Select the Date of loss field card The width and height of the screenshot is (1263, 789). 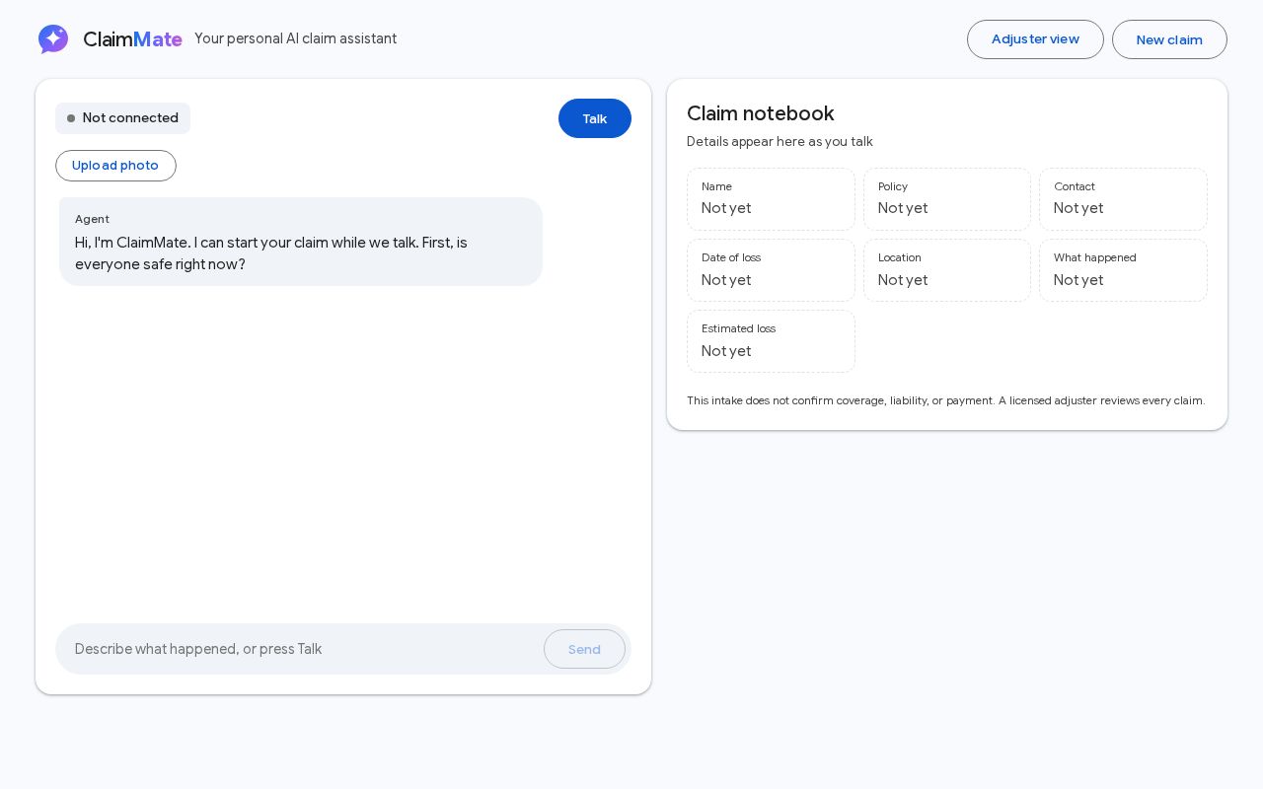(771, 270)
